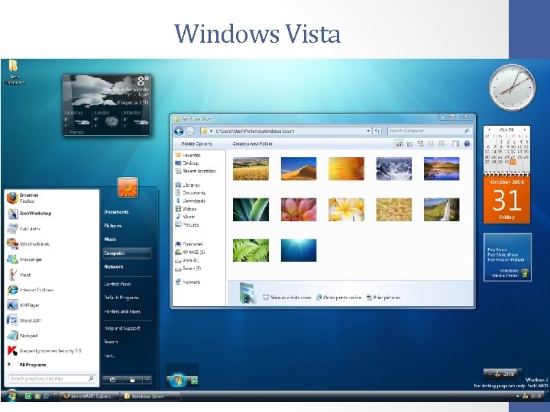550x412 pixels.
Task: Click the Explorer help question mark icon
Action: pos(467,143)
